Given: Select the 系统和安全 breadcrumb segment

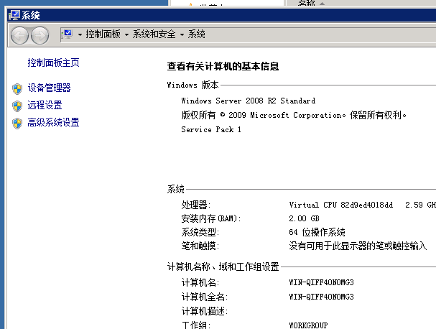Looking at the screenshot, I should pos(154,34).
